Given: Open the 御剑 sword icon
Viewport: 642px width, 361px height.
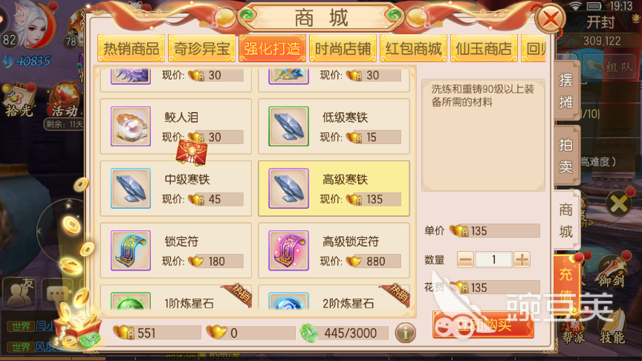Looking at the screenshot, I should coord(611,270).
